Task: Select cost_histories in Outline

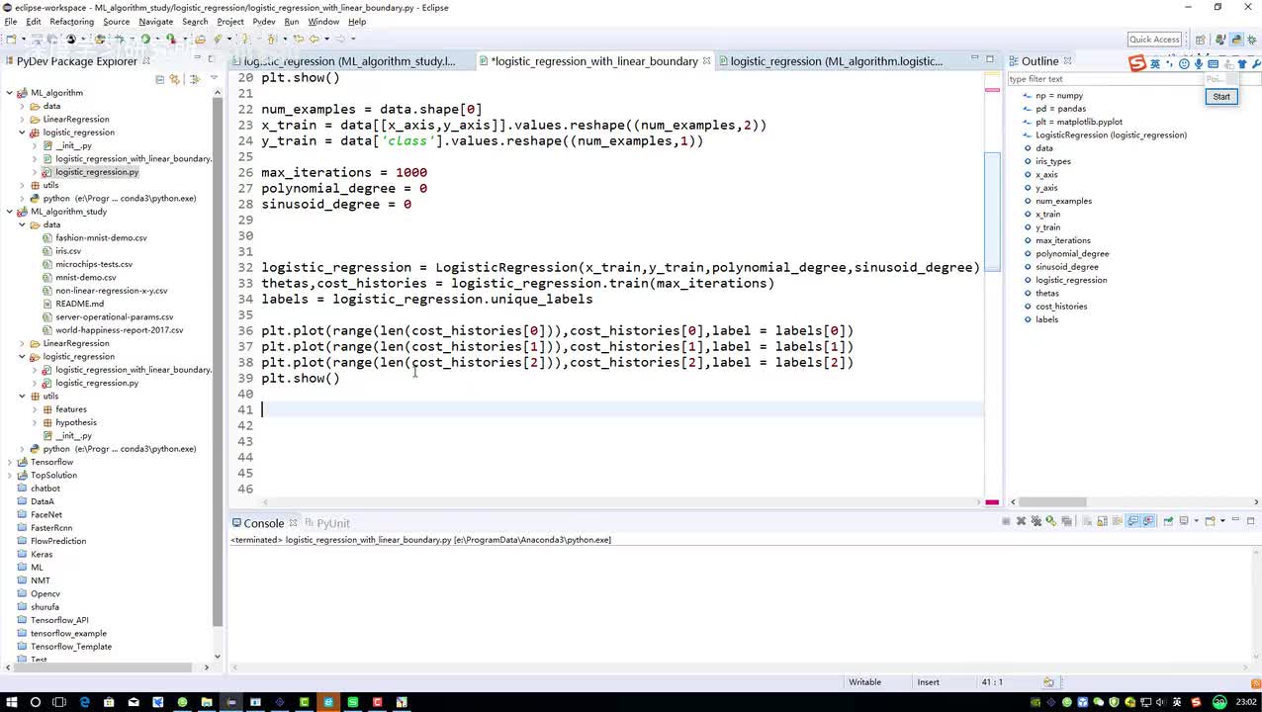Action: [1061, 307]
